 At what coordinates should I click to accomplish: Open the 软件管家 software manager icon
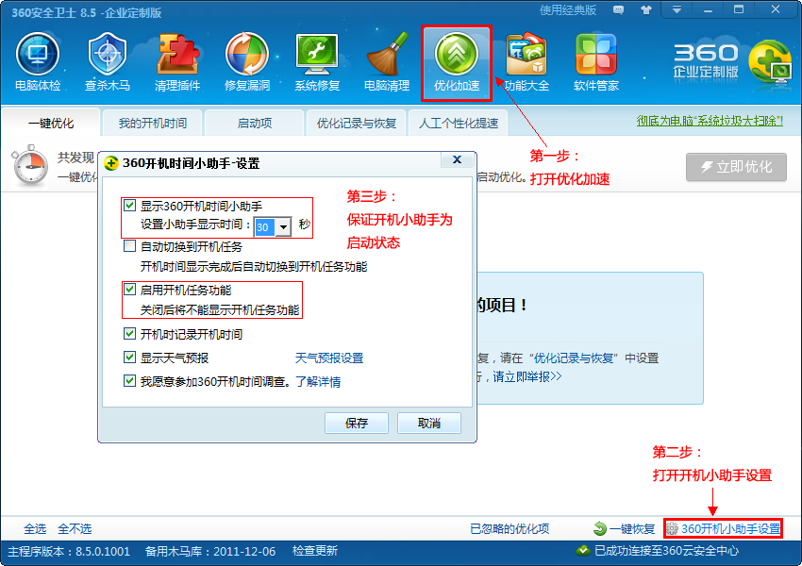pyautogui.click(x=596, y=62)
